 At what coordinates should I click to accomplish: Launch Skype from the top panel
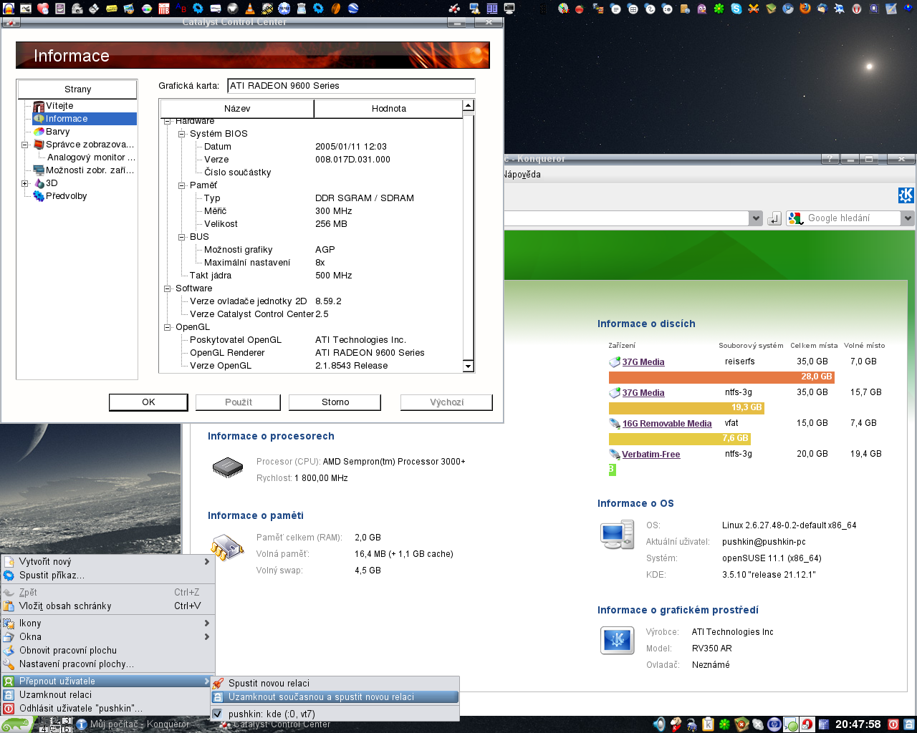(x=736, y=9)
